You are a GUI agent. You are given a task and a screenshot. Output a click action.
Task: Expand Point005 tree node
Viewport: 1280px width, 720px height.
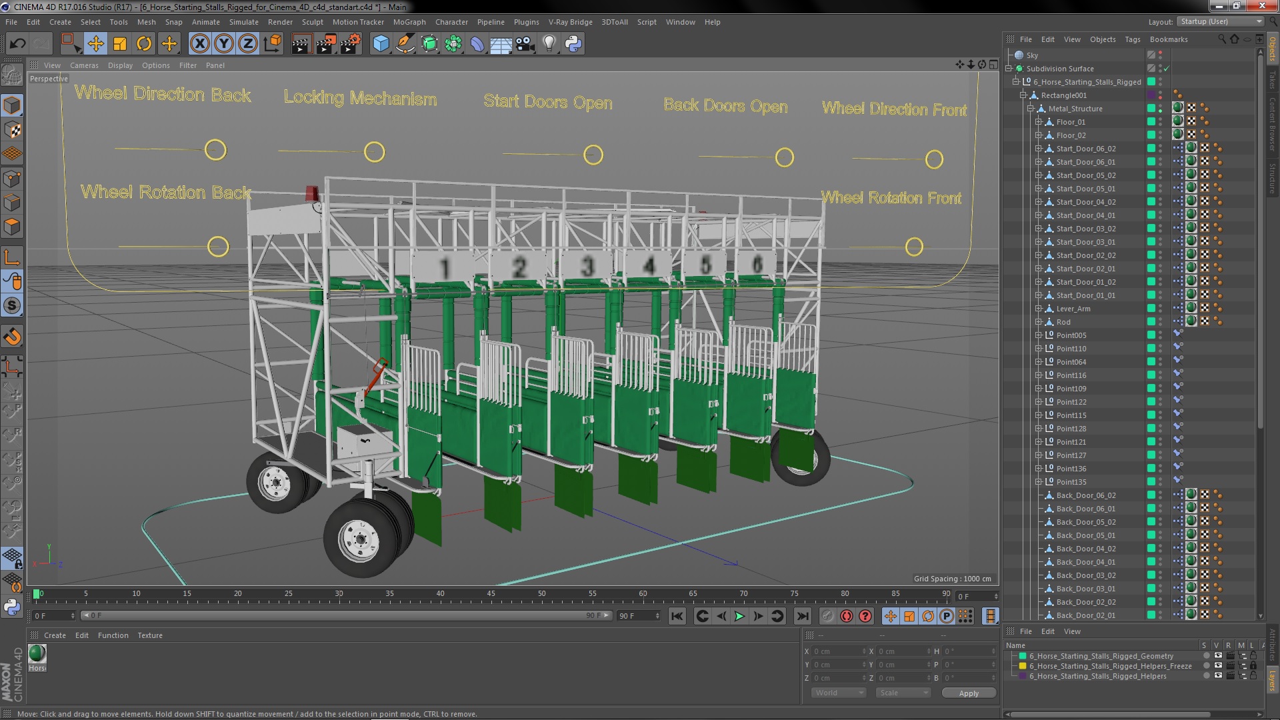[x=1038, y=335]
